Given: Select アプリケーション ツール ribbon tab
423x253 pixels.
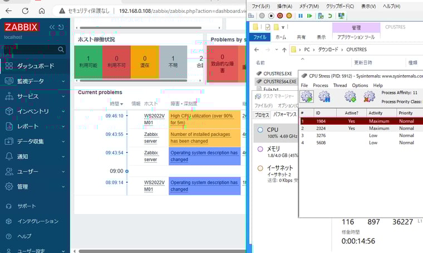Looking at the screenshot, I should pos(356,37).
